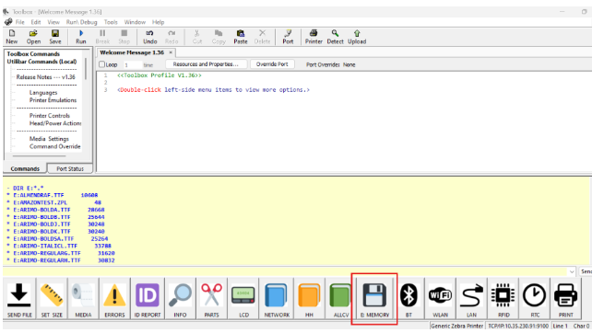This screenshot has width=604, height=333.
Task: Detect printers using Detect icon
Action: 335,38
